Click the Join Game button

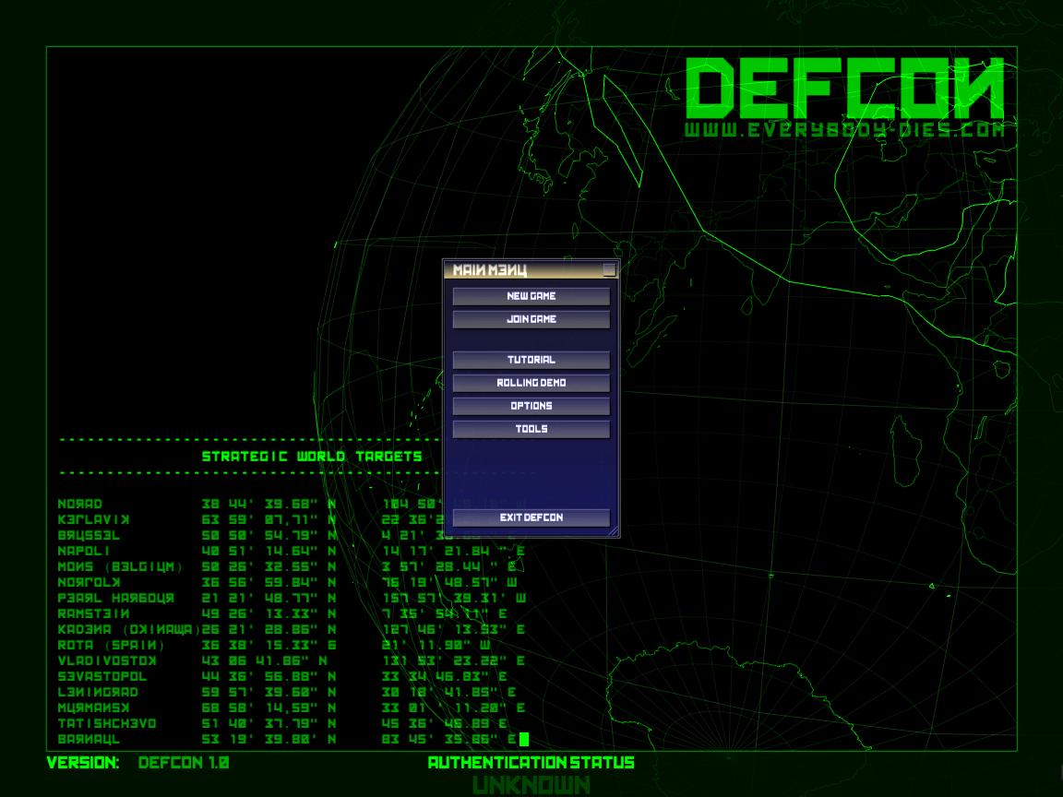tap(531, 319)
